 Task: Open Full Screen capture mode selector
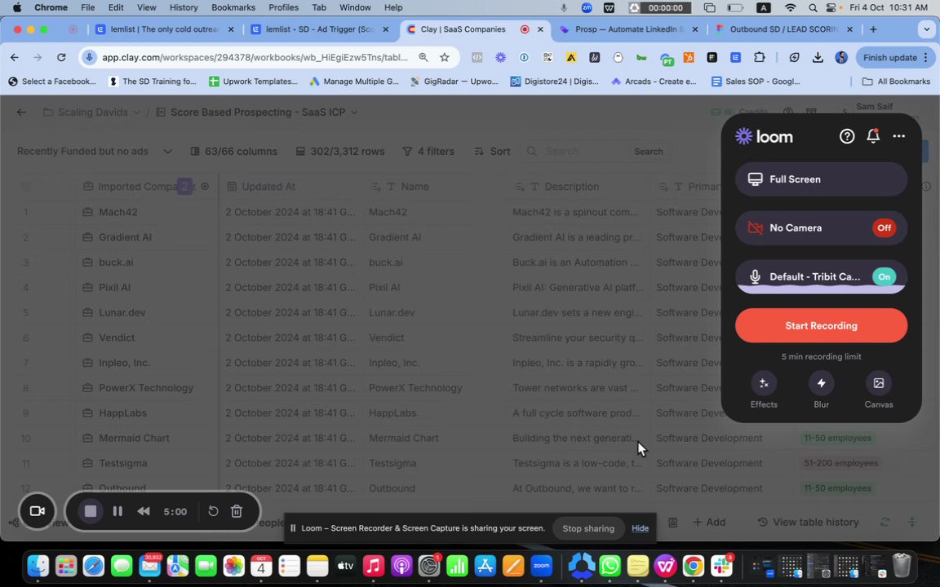(x=821, y=179)
